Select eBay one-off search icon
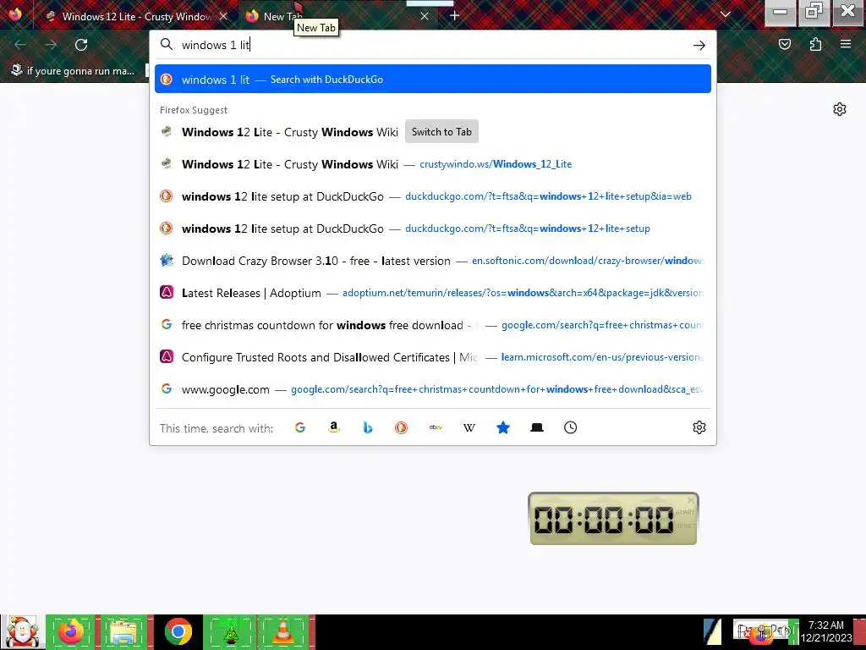 coord(436,427)
